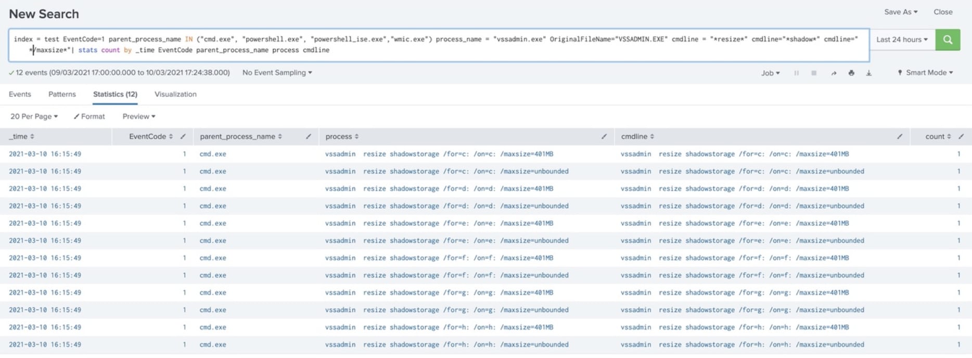Click the cmdline cell /for=d: /maxsize=401MB

[x=735, y=188]
